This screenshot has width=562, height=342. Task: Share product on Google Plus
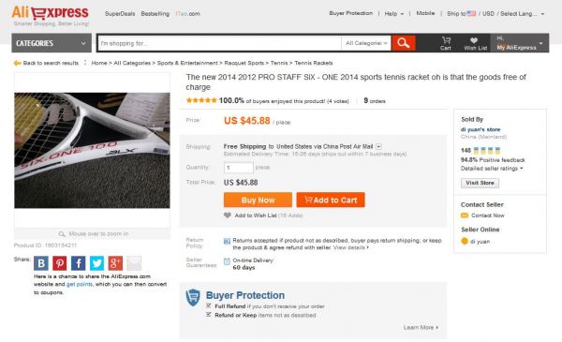pos(115,263)
